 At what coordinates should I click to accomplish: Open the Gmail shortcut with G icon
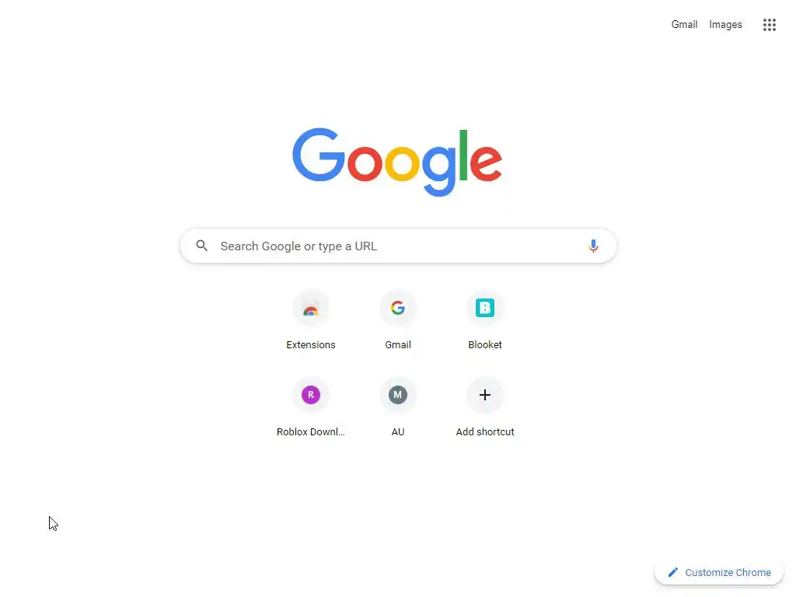point(398,308)
